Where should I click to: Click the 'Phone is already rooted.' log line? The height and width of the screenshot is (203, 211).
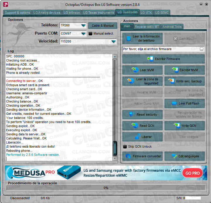click(23, 73)
